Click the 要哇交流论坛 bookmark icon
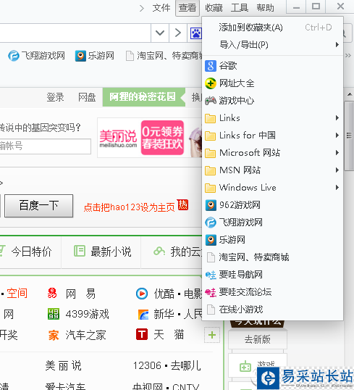 pyautogui.click(x=211, y=292)
